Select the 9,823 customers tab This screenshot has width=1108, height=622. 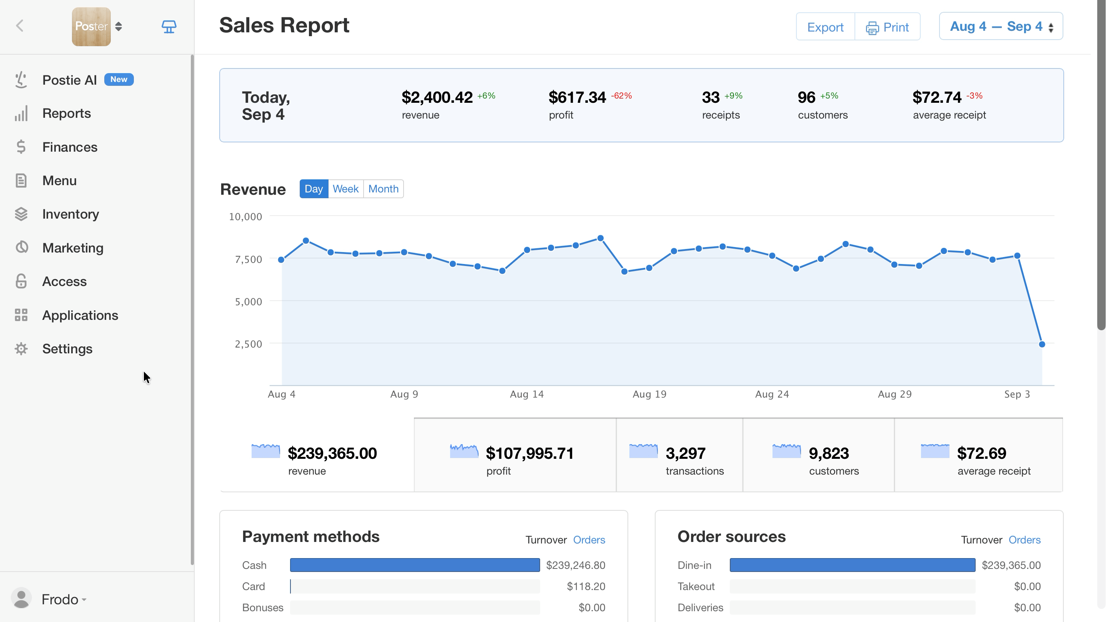point(818,455)
